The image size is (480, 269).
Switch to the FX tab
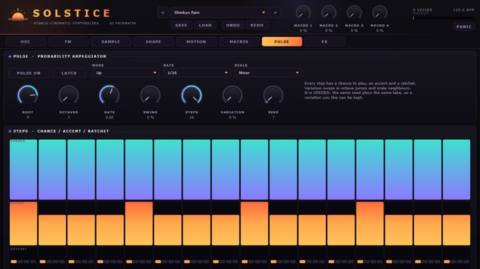pos(325,41)
